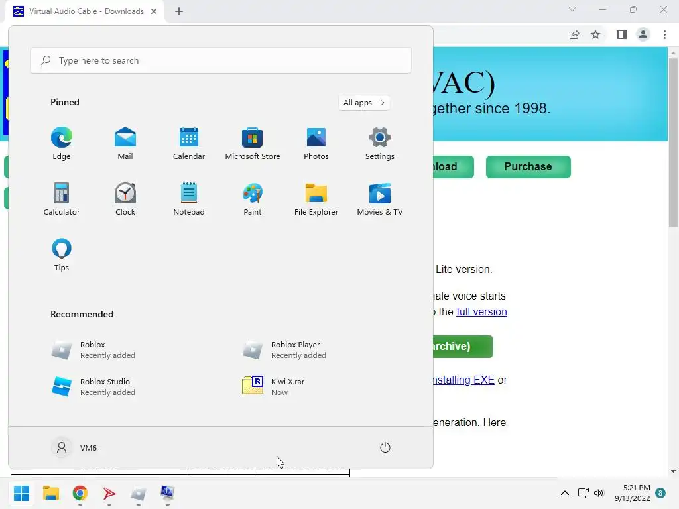
Task: Open recommended Roblox item
Action: [x=93, y=350]
